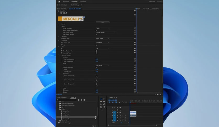This screenshot has width=219, height=127.
Task: Toggle Compare View animation stopwatch
Action: pos(62,43)
